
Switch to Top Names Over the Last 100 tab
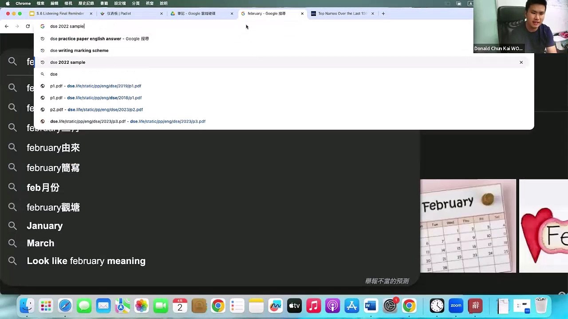pos(342,14)
